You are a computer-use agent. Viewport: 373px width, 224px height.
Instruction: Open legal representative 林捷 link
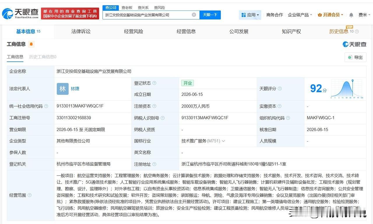(x=75, y=89)
